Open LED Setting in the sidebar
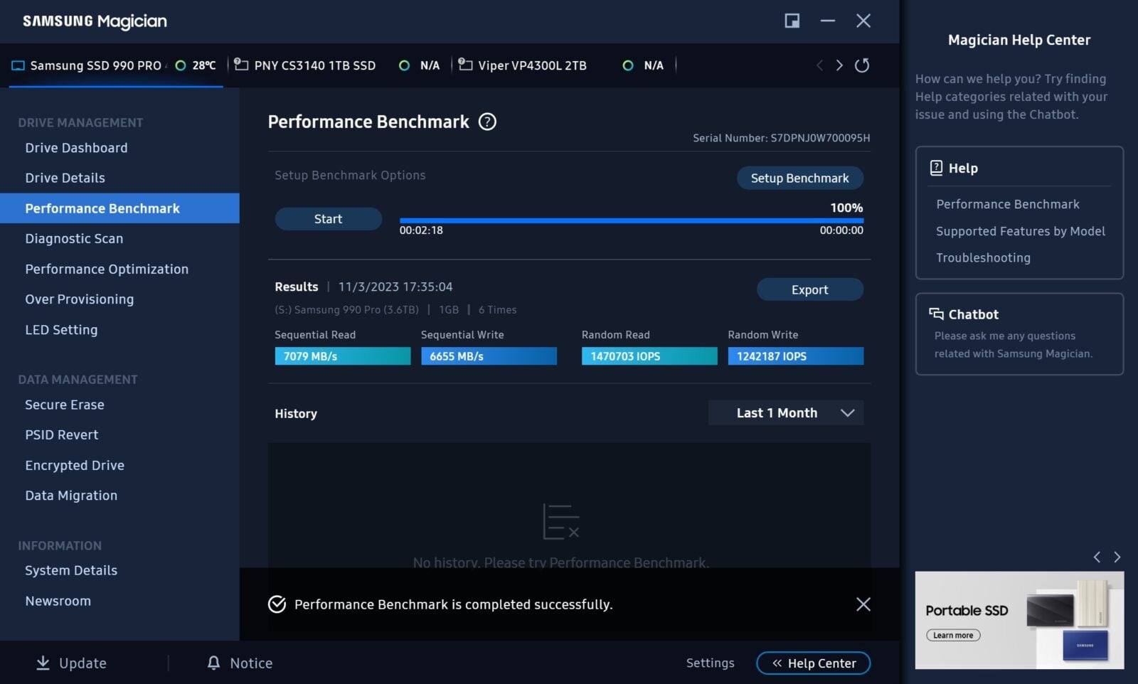Screen dimensions: 1138x684 tap(119, 330)
